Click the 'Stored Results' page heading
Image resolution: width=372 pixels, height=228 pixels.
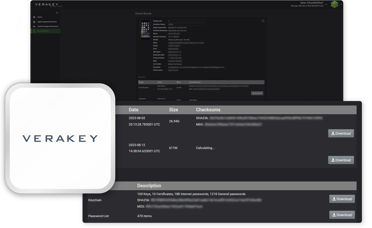click(143, 13)
